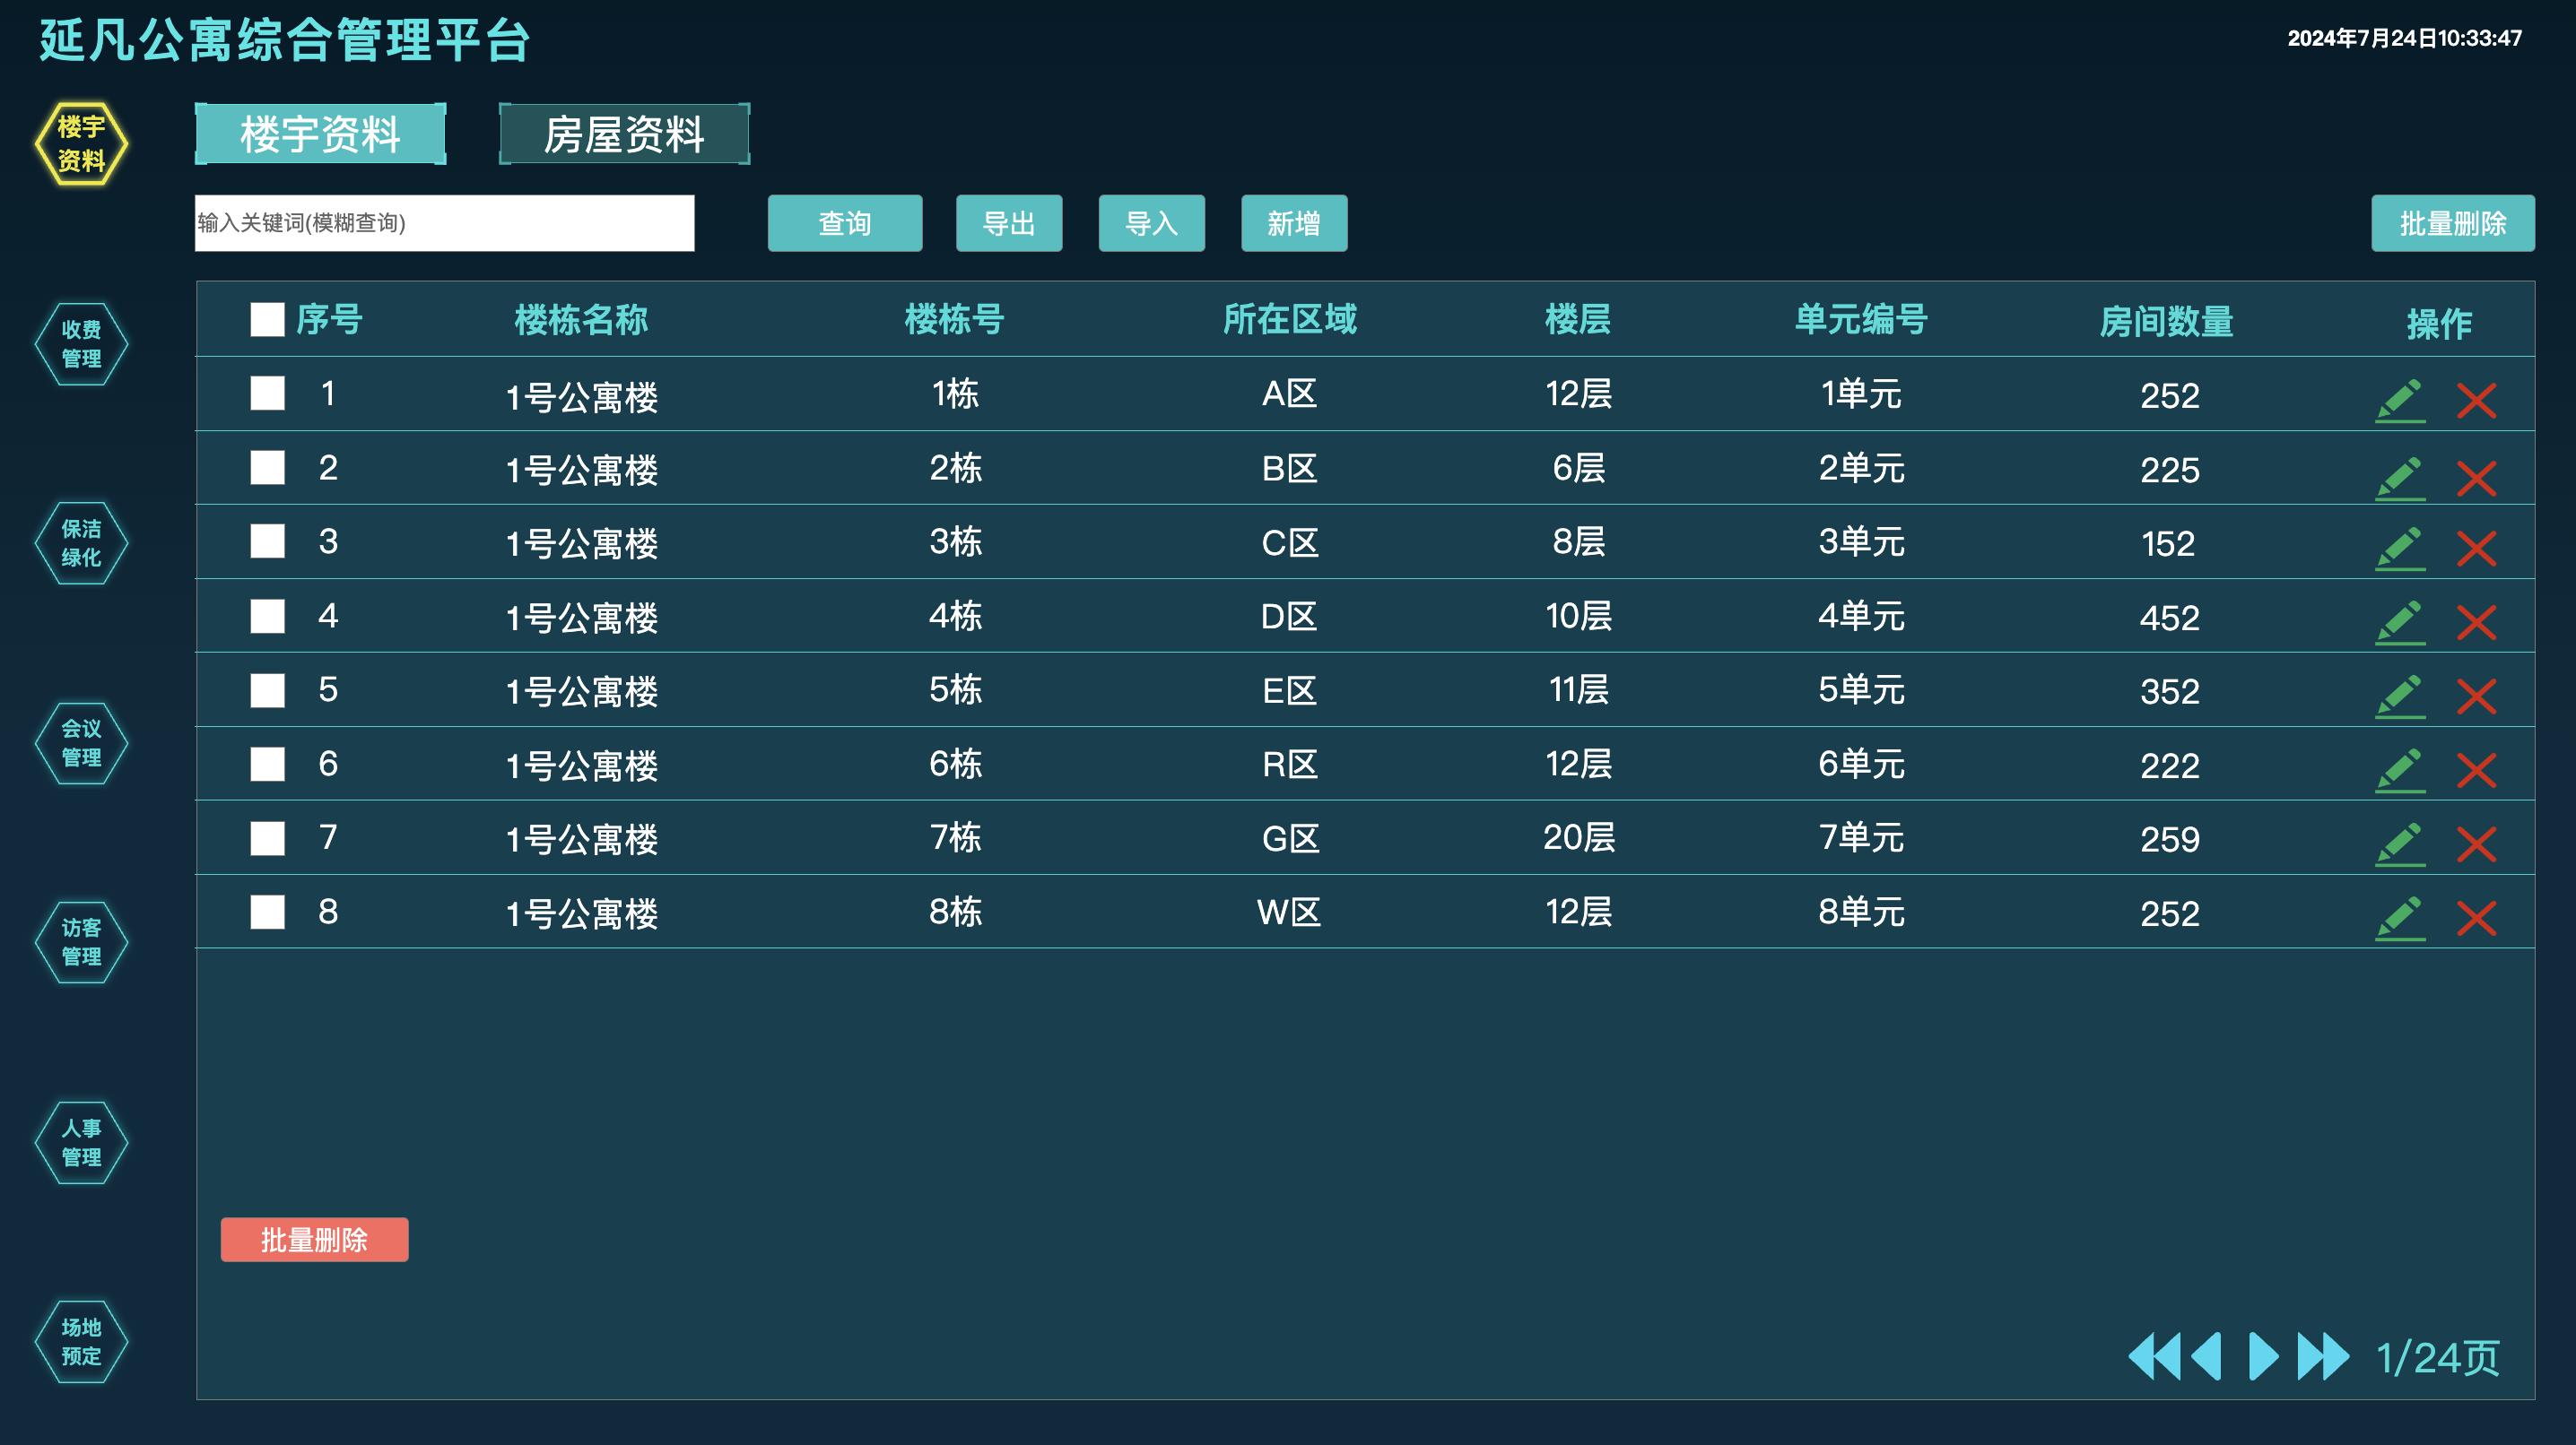This screenshot has height=1445, width=2576.
Task: Select the checkbox on row 7
Action: tap(266, 837)
